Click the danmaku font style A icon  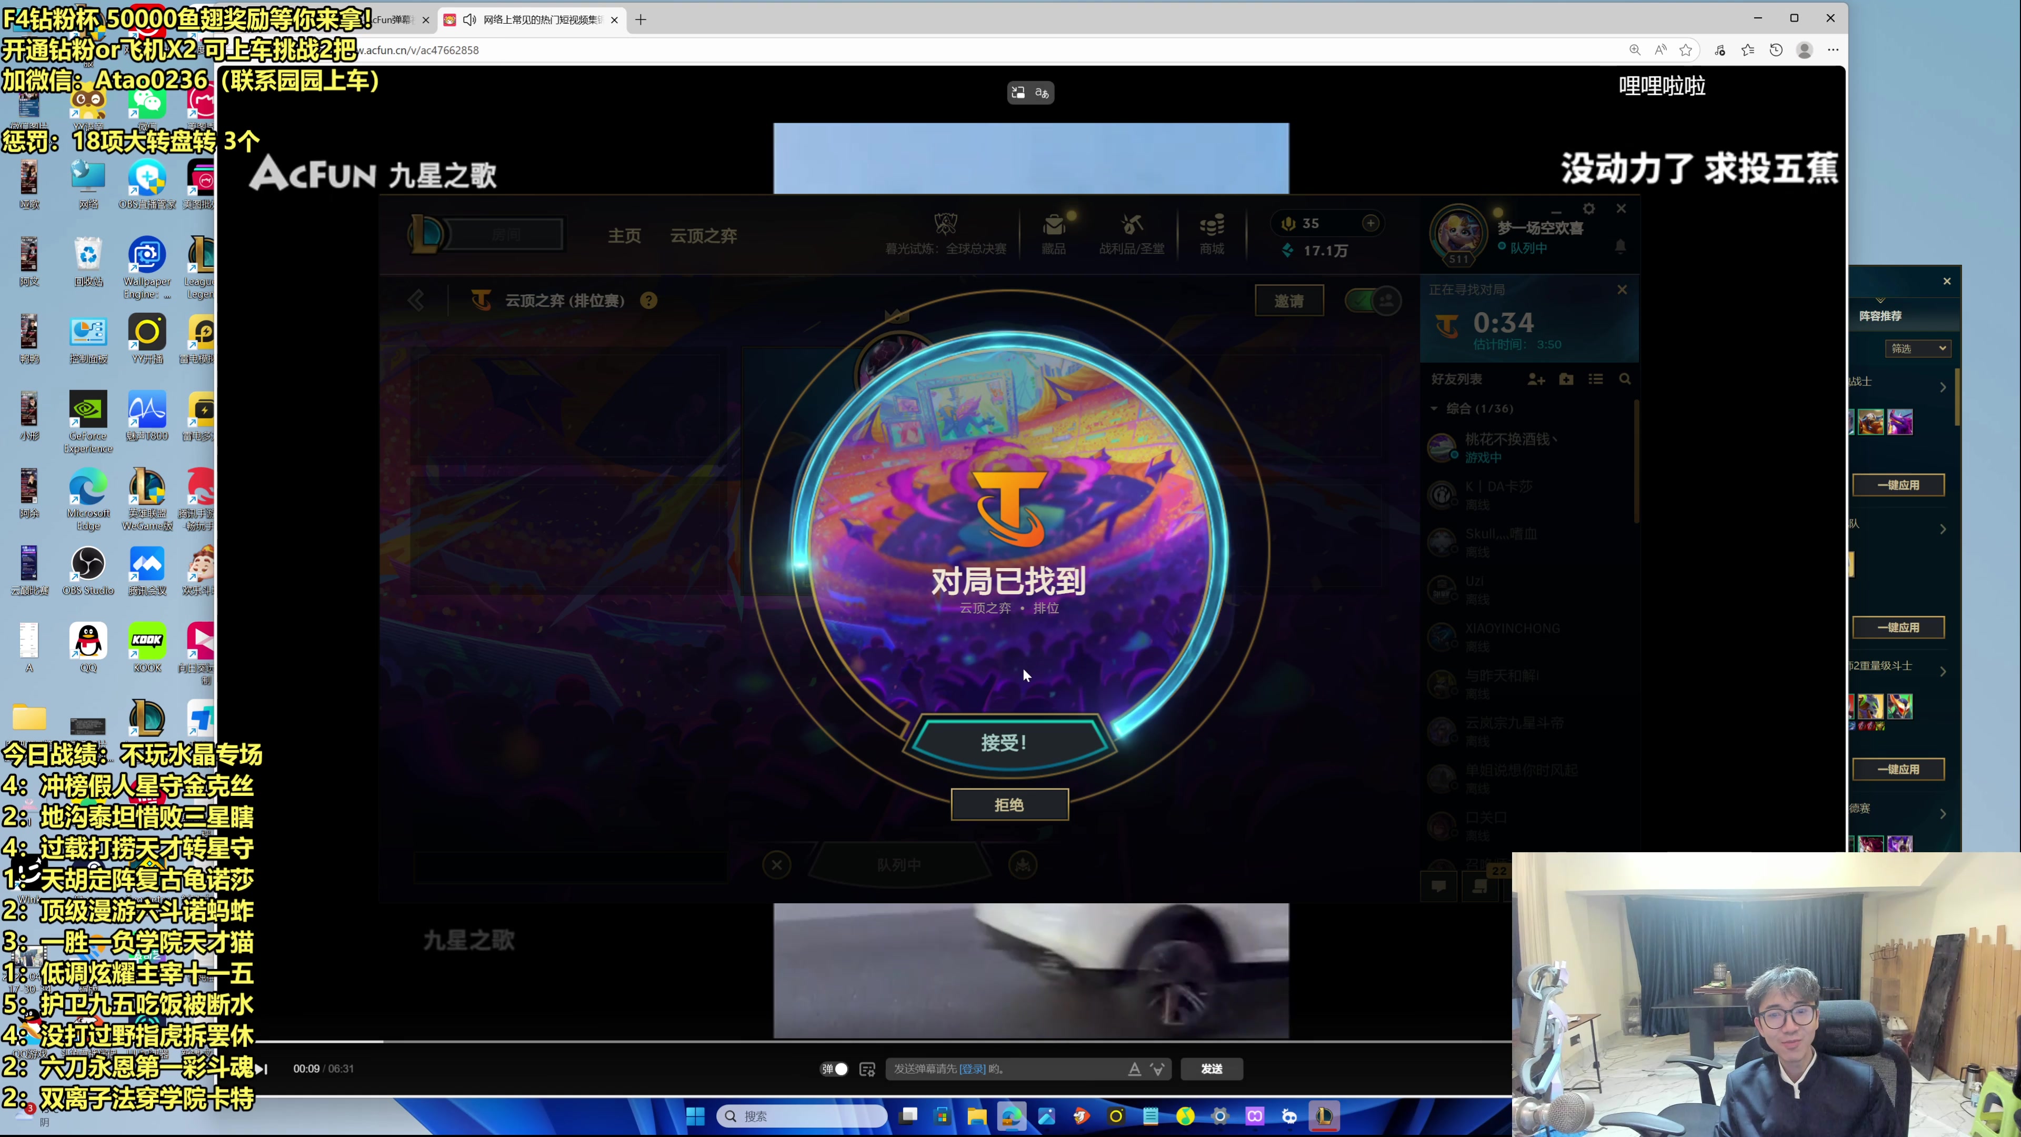1135,1069
